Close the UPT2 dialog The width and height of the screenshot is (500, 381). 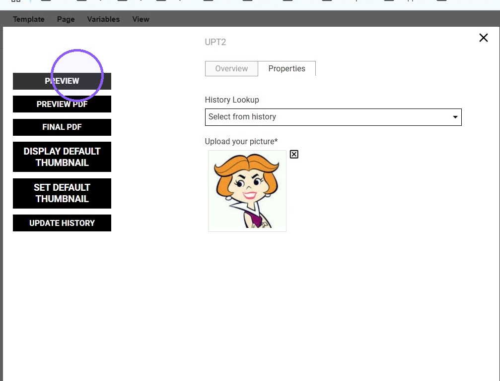click(x=484, y=38)
